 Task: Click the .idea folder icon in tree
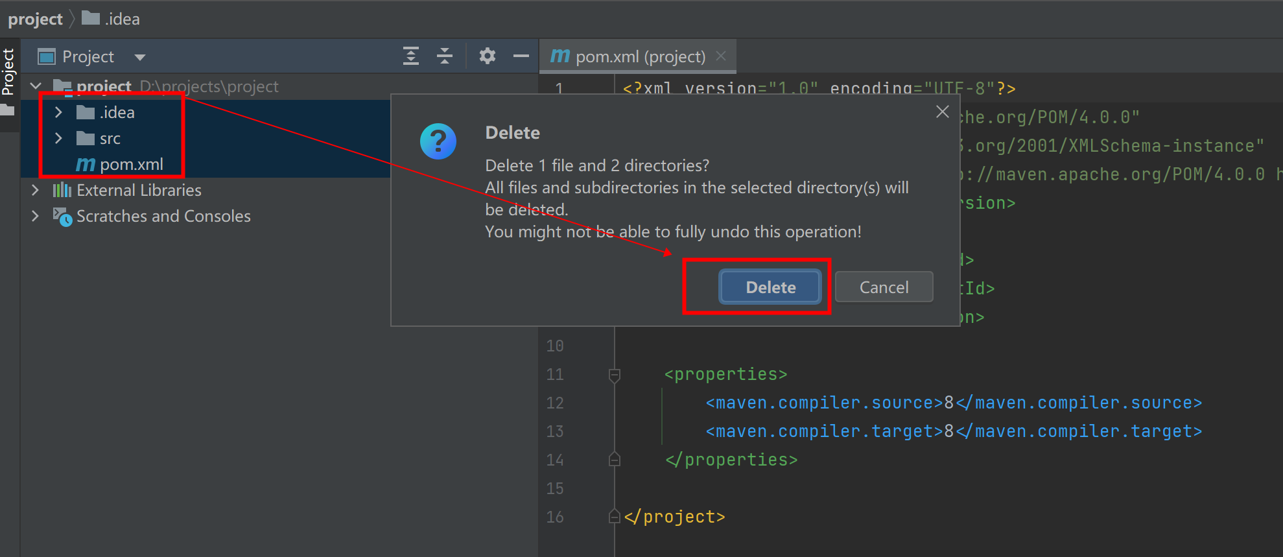[86, 112]
